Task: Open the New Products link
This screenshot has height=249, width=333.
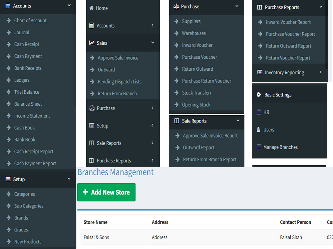Action: point(28,242)
